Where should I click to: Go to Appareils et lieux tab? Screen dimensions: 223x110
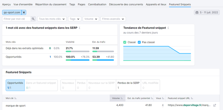tap(156, 4)
